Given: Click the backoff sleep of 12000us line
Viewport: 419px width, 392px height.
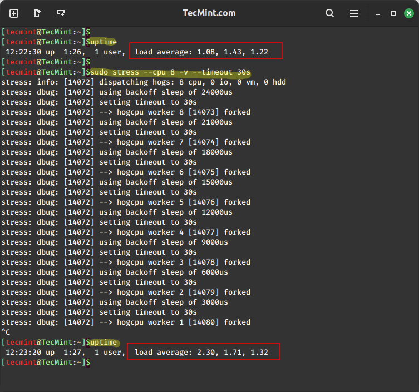Looking at the screenshot, I should [117, 212].
